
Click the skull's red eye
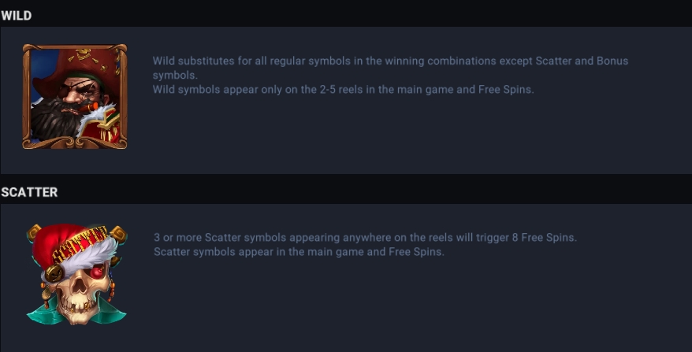pos(98,272)
